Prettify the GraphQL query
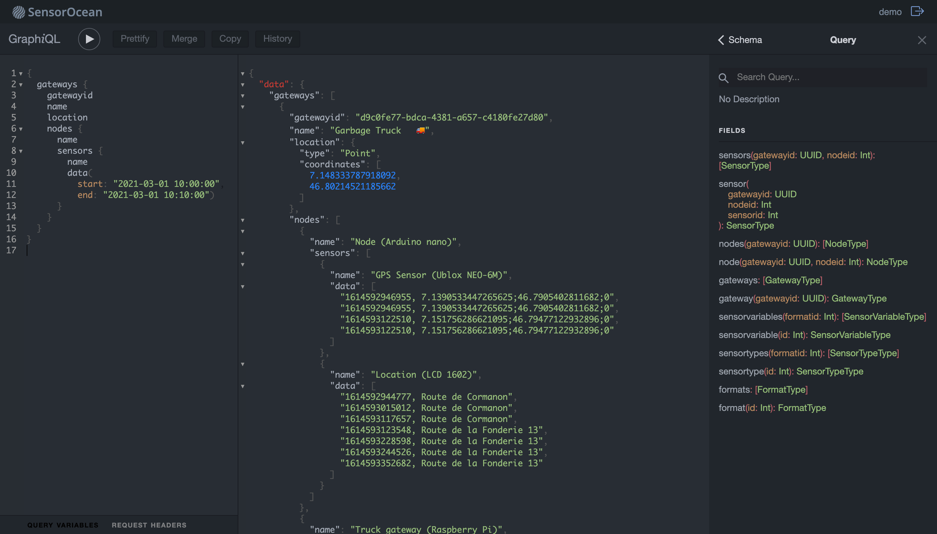 click(x=134, y=38)
